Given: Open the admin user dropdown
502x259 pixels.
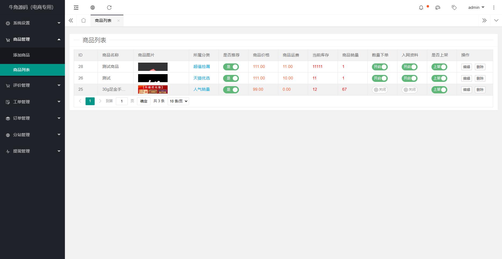Looking at the screenshot, I should [x=476, y=7].
